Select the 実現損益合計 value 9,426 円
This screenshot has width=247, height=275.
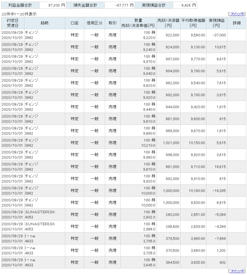click(x=185, y=5)
